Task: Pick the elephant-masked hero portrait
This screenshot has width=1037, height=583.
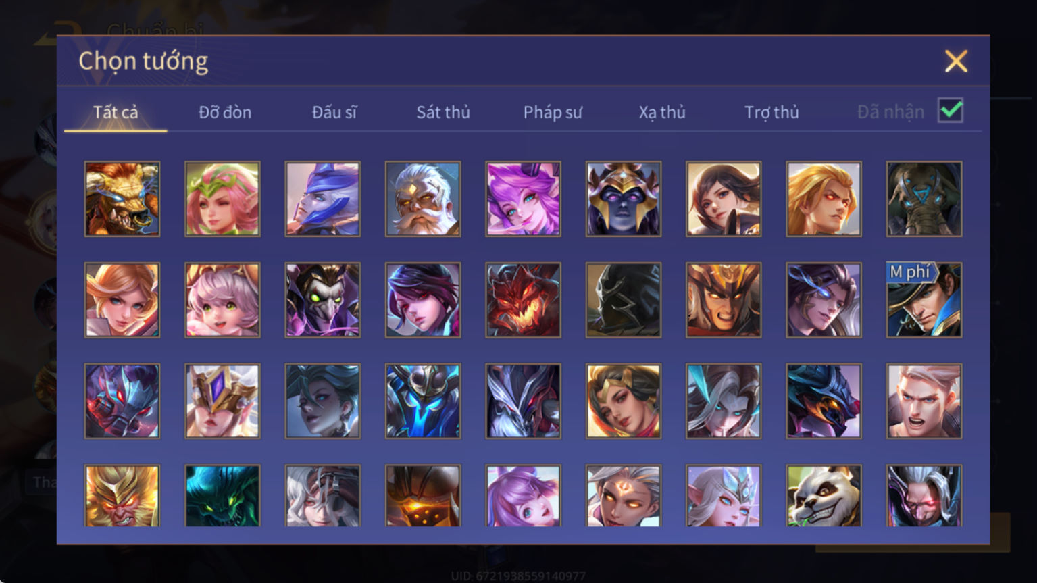Action: click(924, 199)
